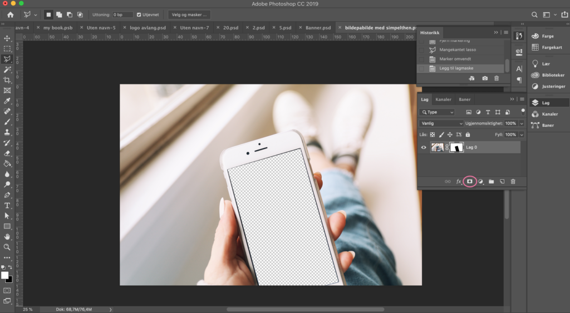Click the Velg og masker button

189,14
